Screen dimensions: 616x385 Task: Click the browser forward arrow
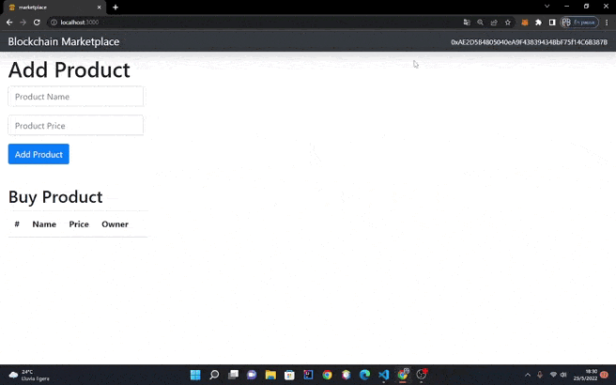(x=23, y=23)
